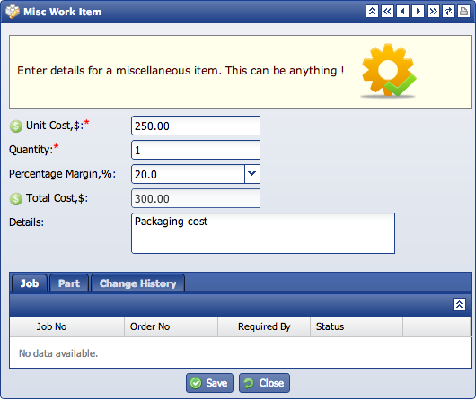476x400 pixels.
Task: Open the Change History tab
Action: 137,283
